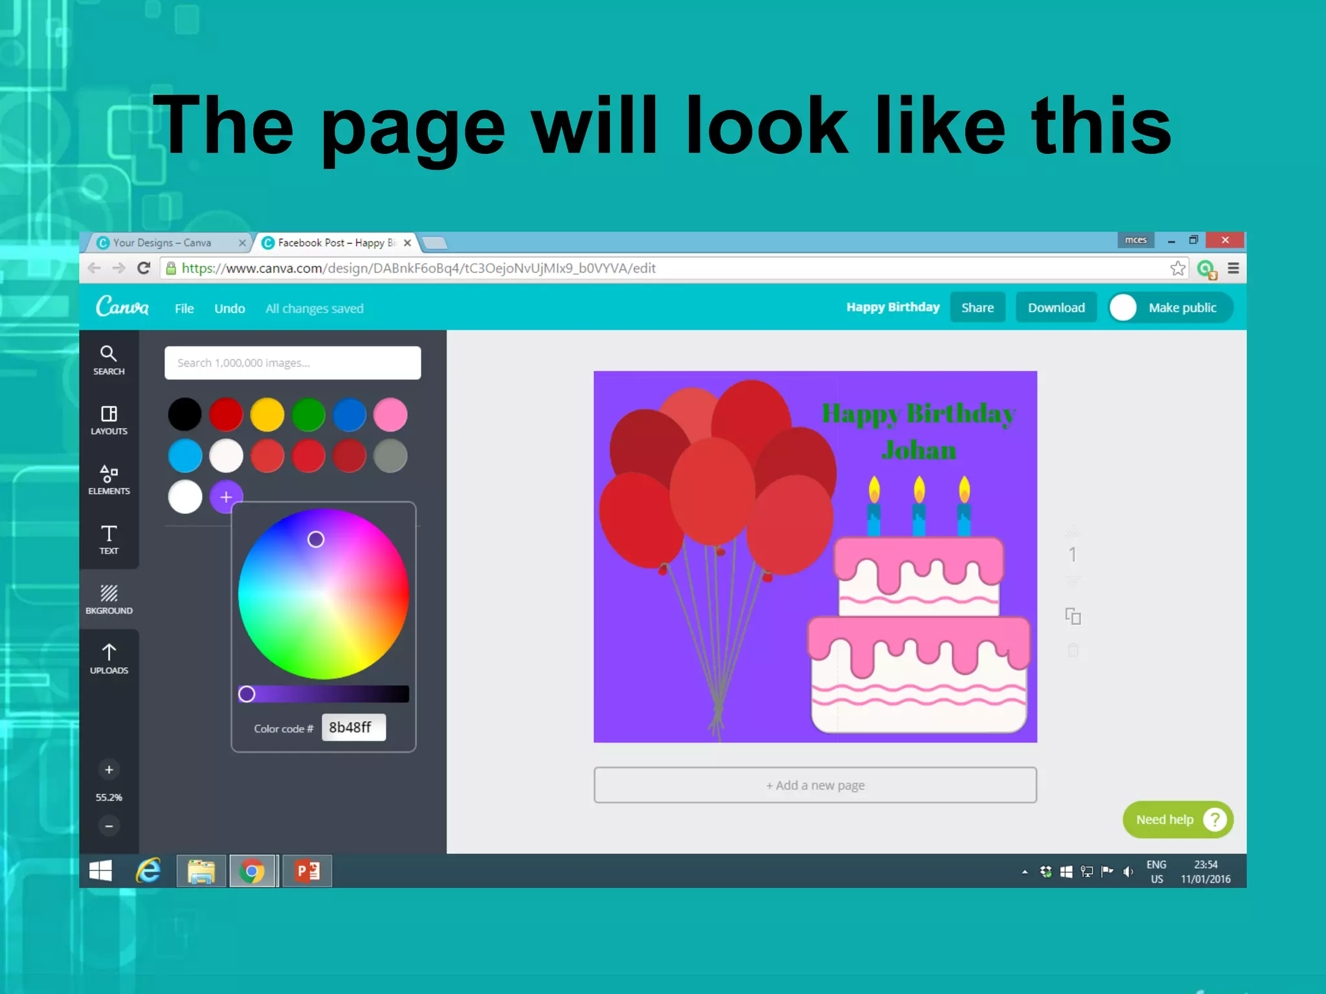This screenshot has width=1326, height=994.
Task: Click the brightness slider handle
Action: point(247,694)
